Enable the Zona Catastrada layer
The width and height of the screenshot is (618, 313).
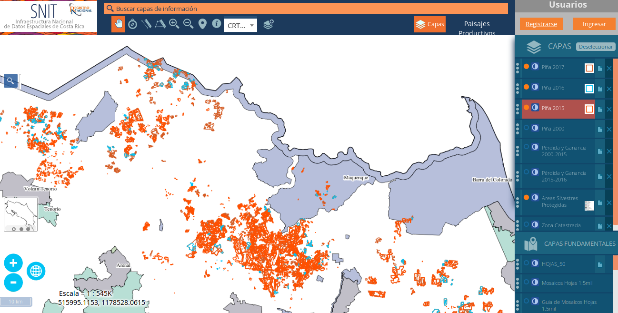(x=526, y=225)
